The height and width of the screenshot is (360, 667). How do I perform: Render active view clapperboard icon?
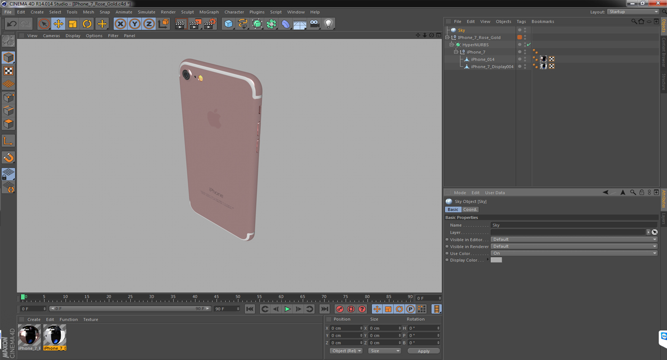click(x=180, y=24)
